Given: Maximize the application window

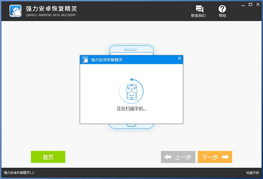Looking at the screenshot, I should [x=250, y=5].
